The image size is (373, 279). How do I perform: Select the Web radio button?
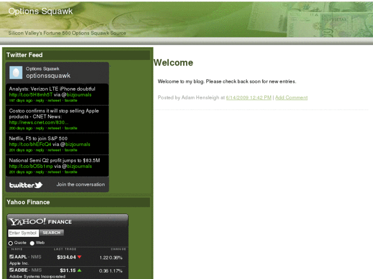(x=32, y=243)
